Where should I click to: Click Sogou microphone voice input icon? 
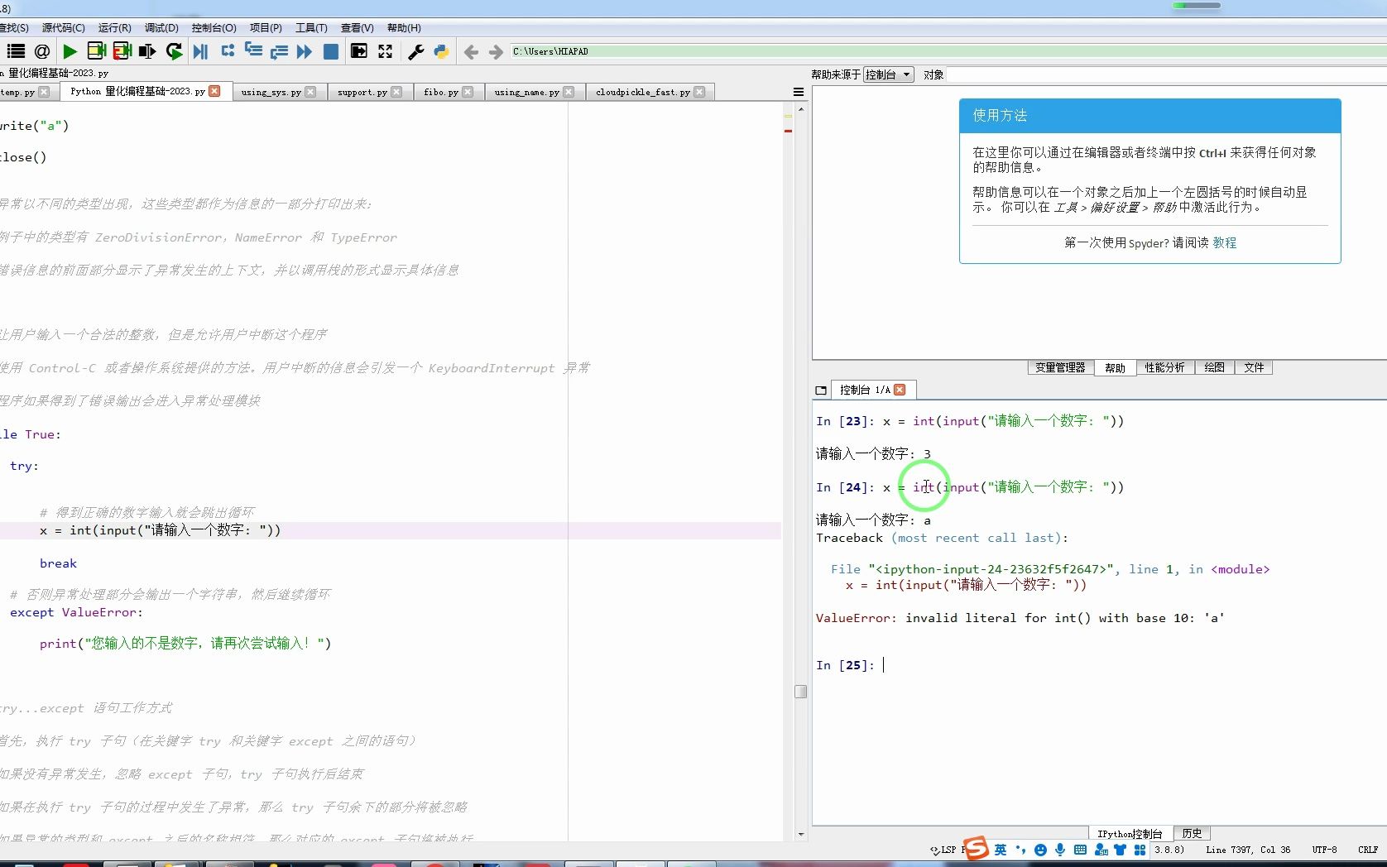point(1060,850)
